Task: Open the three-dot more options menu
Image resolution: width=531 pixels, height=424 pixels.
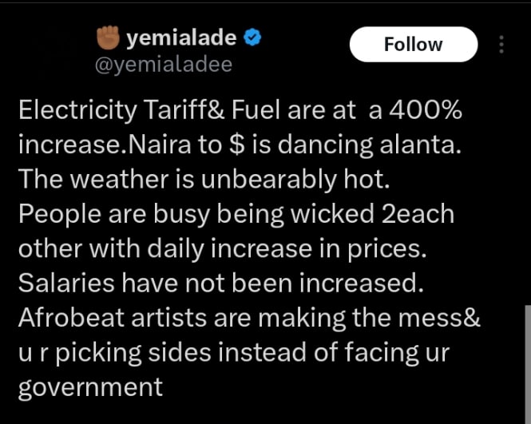Action: pos(501,44)
